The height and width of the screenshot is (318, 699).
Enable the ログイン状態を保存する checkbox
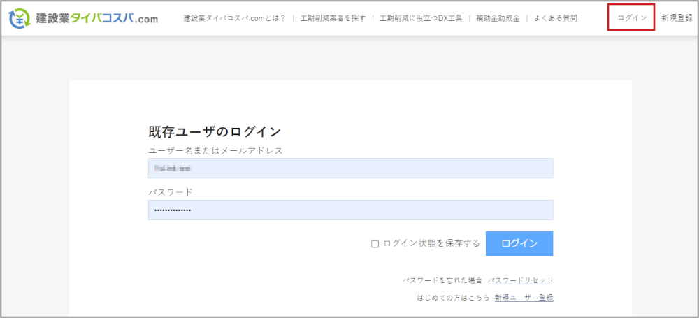click(x=375, y=244)
